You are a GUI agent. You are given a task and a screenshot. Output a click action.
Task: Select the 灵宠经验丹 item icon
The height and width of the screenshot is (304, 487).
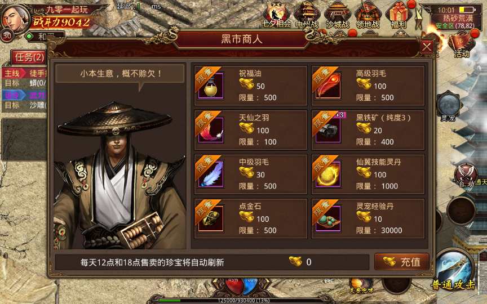328,218
